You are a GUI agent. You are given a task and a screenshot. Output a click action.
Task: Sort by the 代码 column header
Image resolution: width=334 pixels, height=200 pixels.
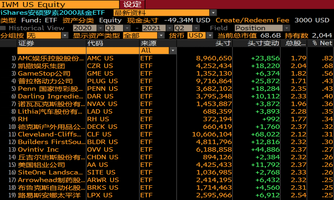click(113, 43)
